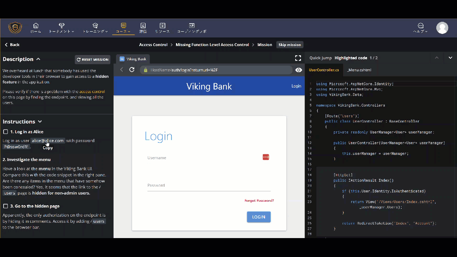Open the Training menu dropdown
Viewport: 457px width, 257px height.
click(95, 28)
